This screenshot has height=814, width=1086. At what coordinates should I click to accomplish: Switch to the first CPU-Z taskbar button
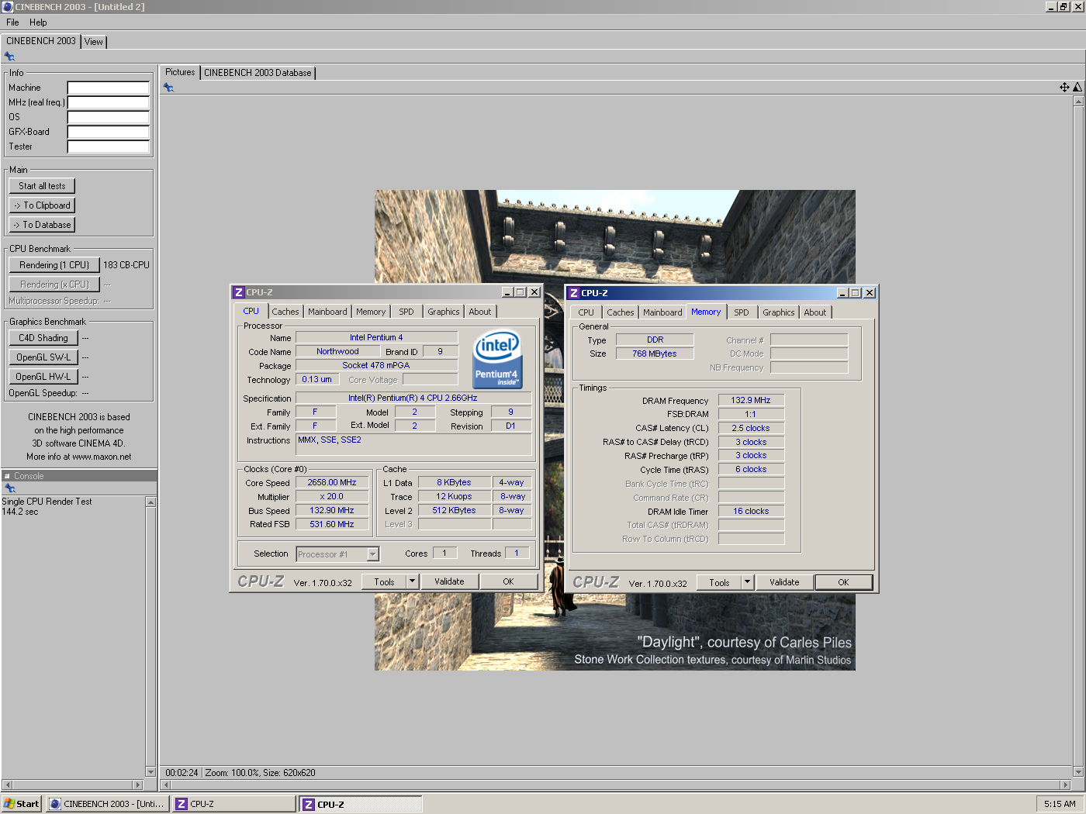[233, 804]
